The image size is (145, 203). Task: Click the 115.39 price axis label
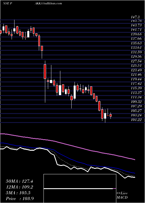(136, 88)
